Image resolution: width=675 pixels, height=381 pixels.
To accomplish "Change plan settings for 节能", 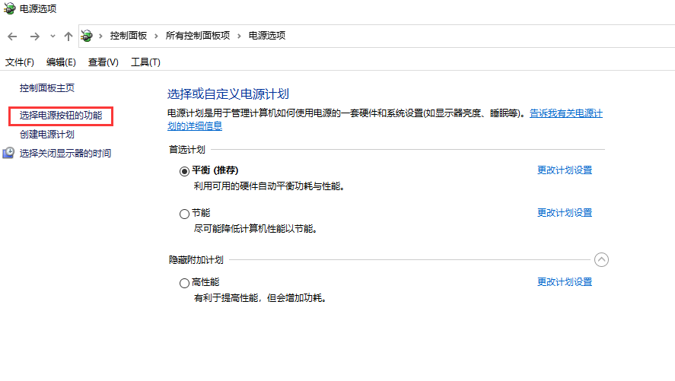I will [565, 213].
